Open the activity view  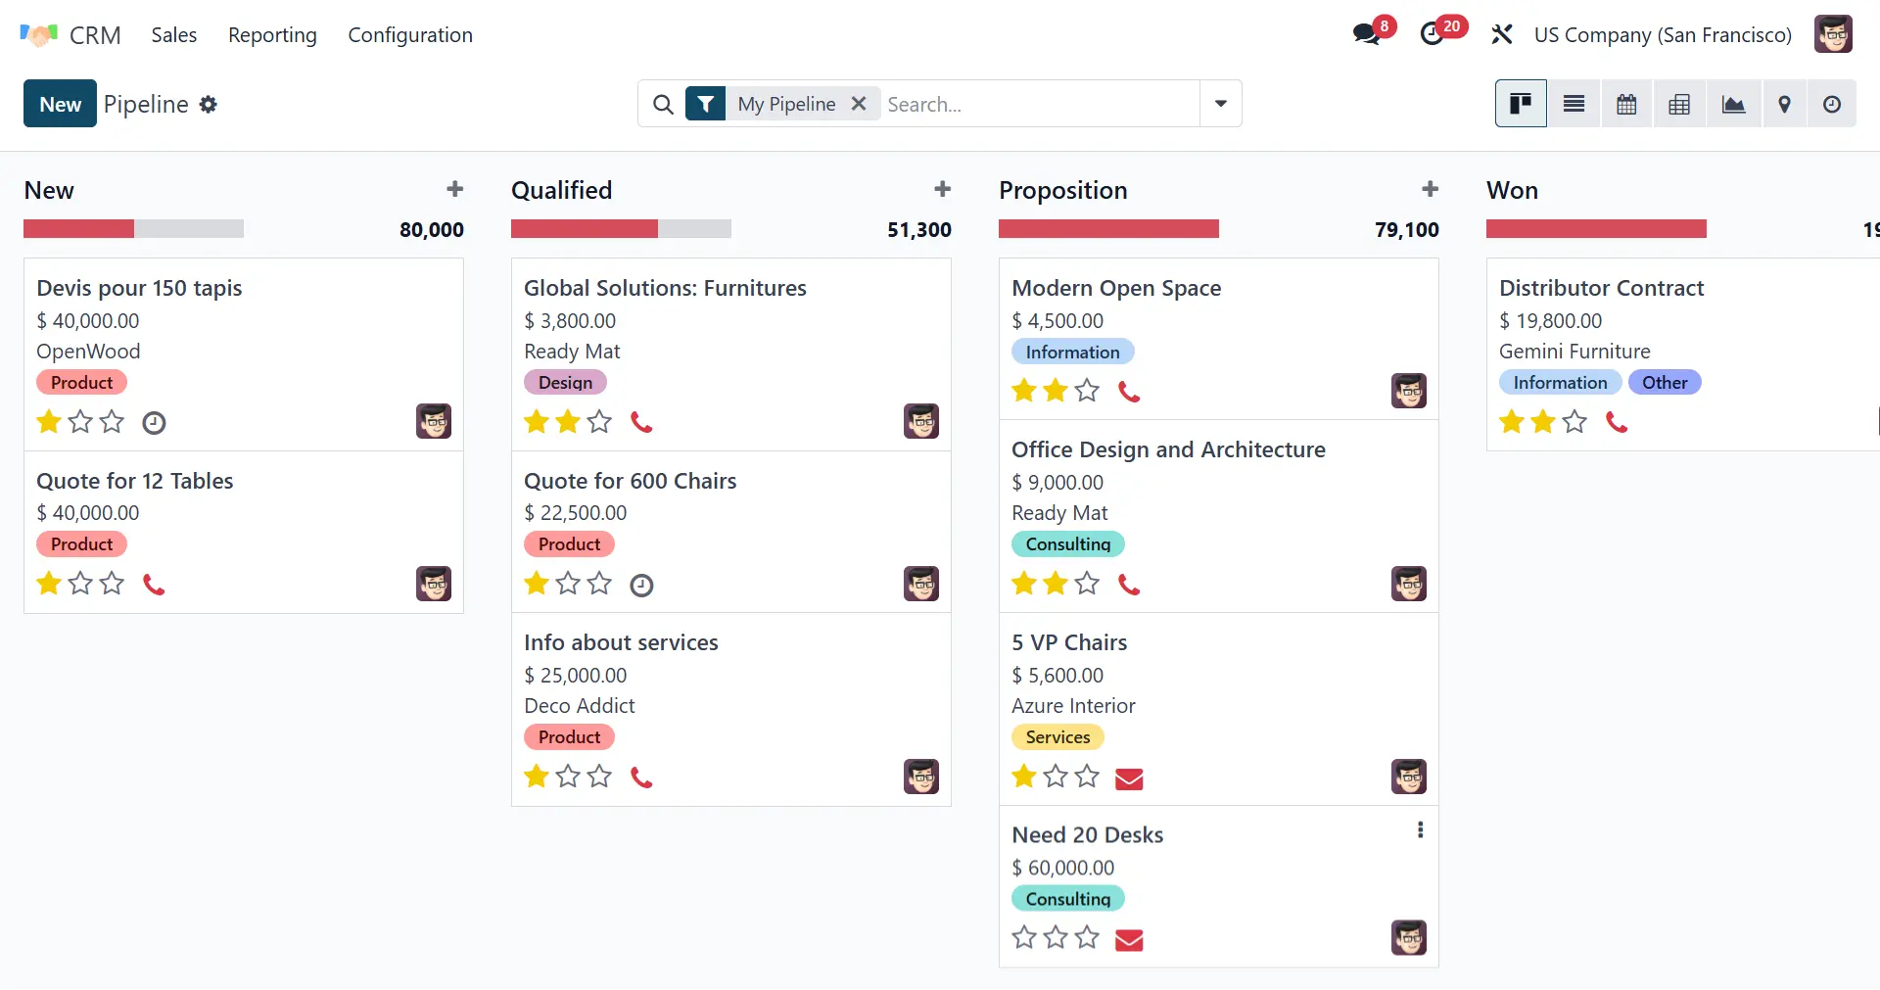(1832, 104)
